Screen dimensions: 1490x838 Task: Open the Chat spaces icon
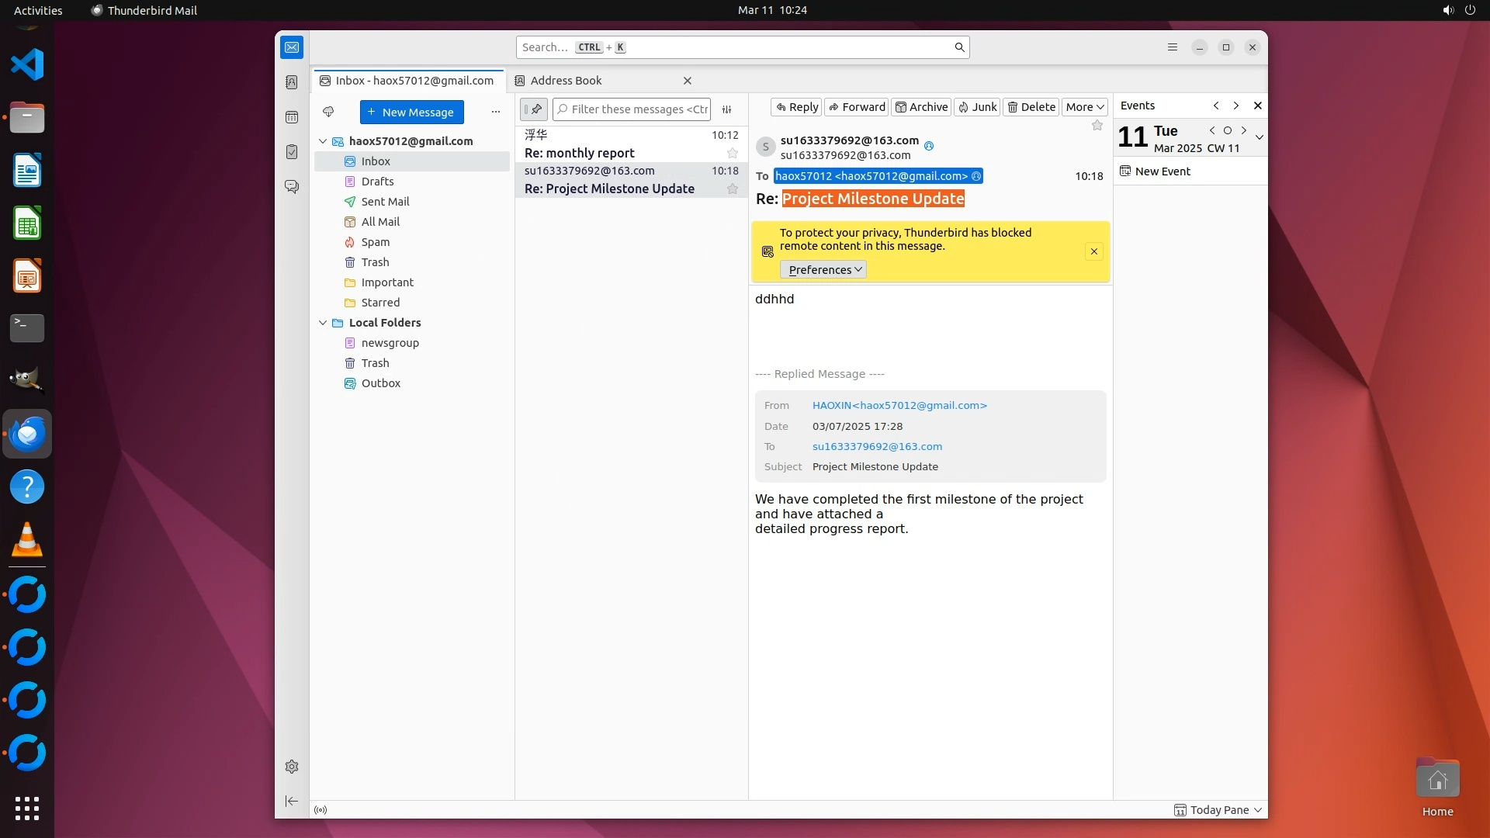pos(292,187)
